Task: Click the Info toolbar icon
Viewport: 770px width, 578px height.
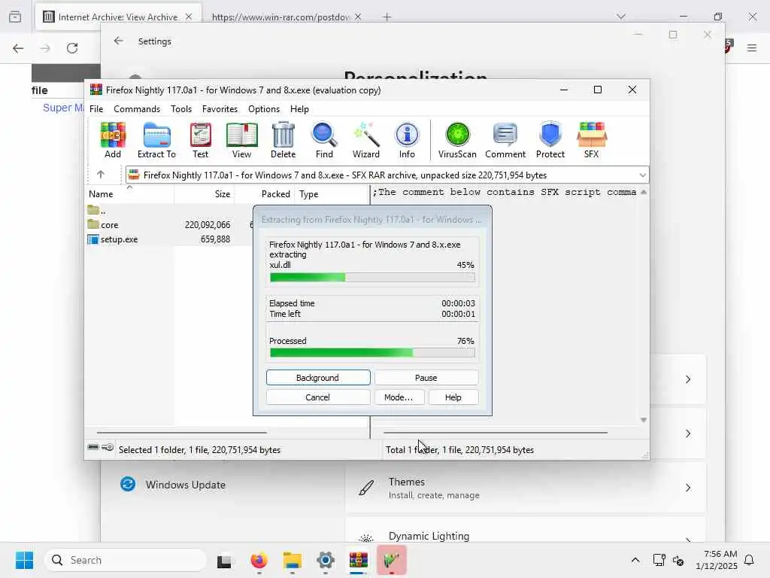Action: tap(407, 140)
